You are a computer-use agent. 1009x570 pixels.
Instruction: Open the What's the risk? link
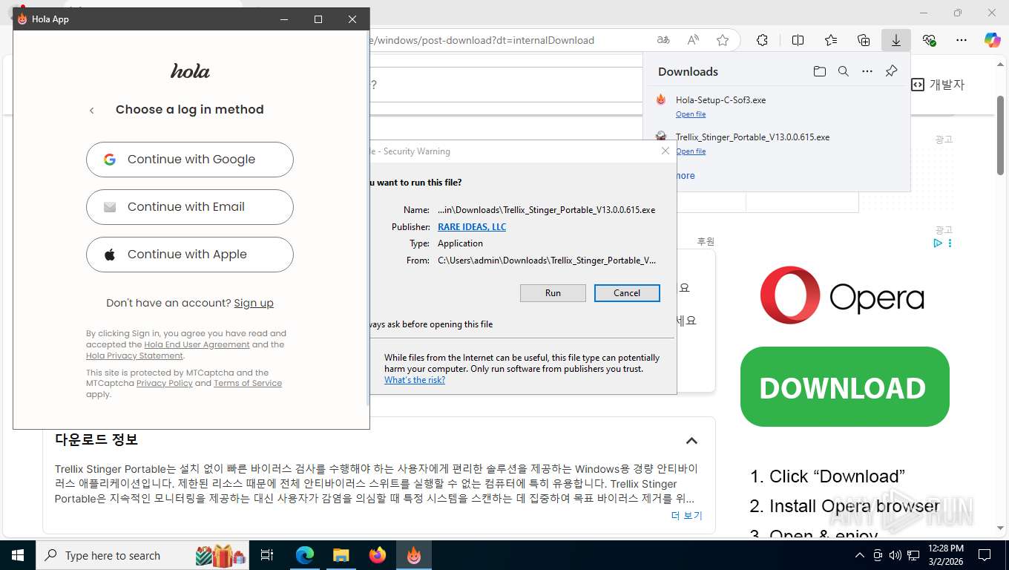(415, 380)
